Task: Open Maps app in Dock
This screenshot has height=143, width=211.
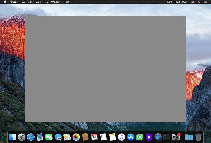Action: [x=67, y=137]
